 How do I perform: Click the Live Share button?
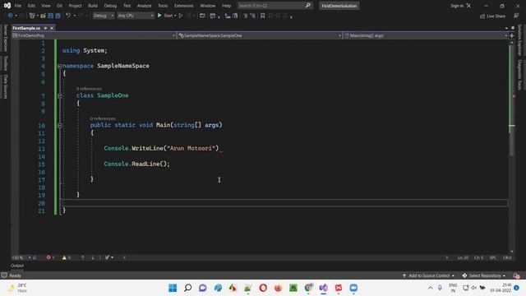(492, 16)
